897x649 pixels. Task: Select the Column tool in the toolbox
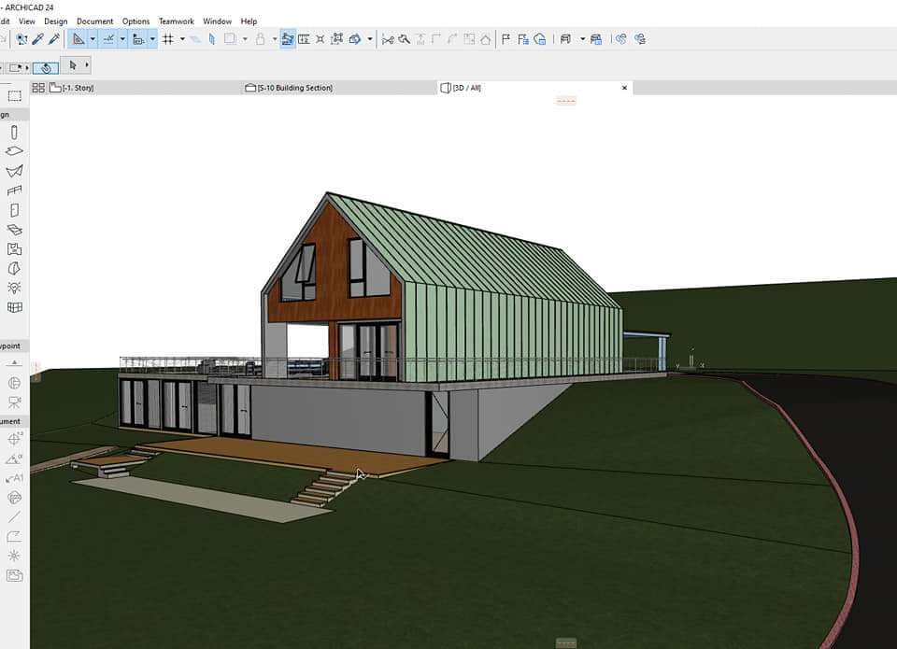[14, 132]
